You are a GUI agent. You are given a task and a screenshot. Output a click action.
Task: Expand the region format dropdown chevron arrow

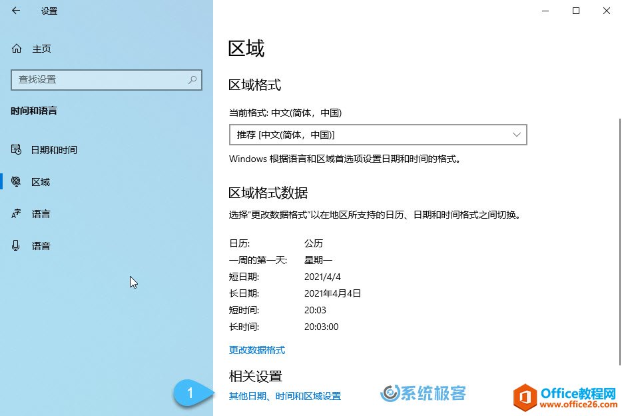click(x=517, y=135)
